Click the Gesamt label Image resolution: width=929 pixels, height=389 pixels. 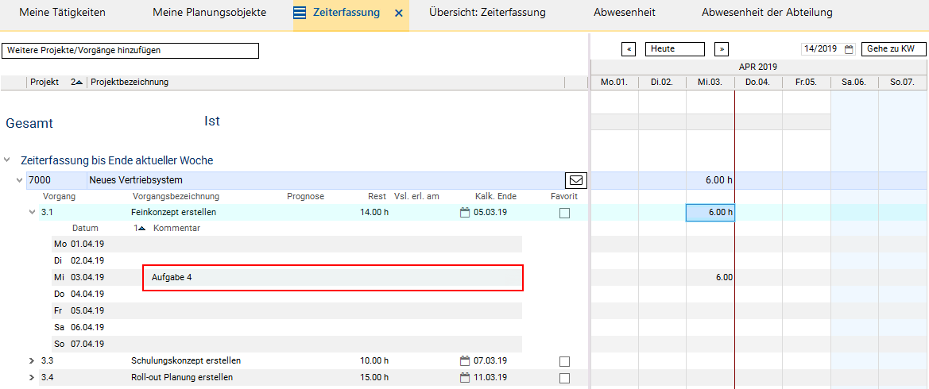(x=29, y=123)
